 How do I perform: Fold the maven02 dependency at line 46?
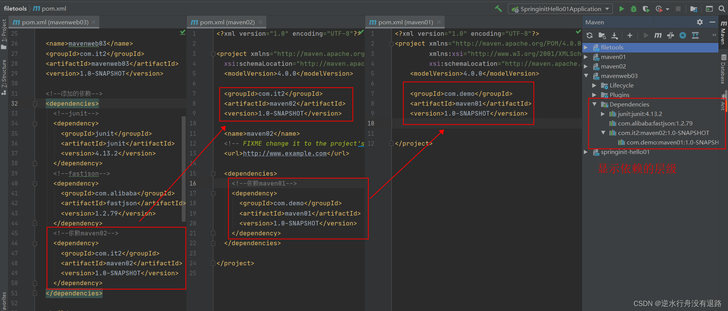(x=35, y=243)
